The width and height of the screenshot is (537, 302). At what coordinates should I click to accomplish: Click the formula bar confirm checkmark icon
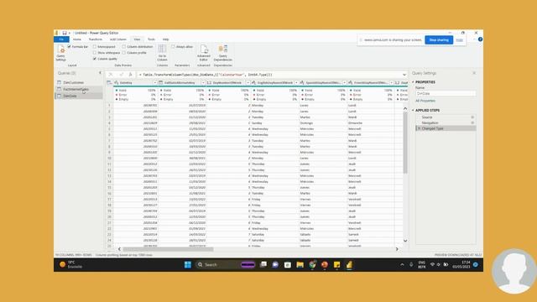121,75
